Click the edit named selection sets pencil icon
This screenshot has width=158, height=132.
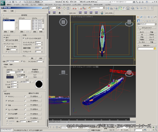tap(89, 8)
